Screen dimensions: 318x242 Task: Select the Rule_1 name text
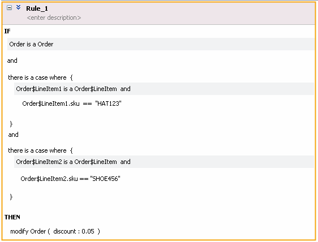[37, 8]
